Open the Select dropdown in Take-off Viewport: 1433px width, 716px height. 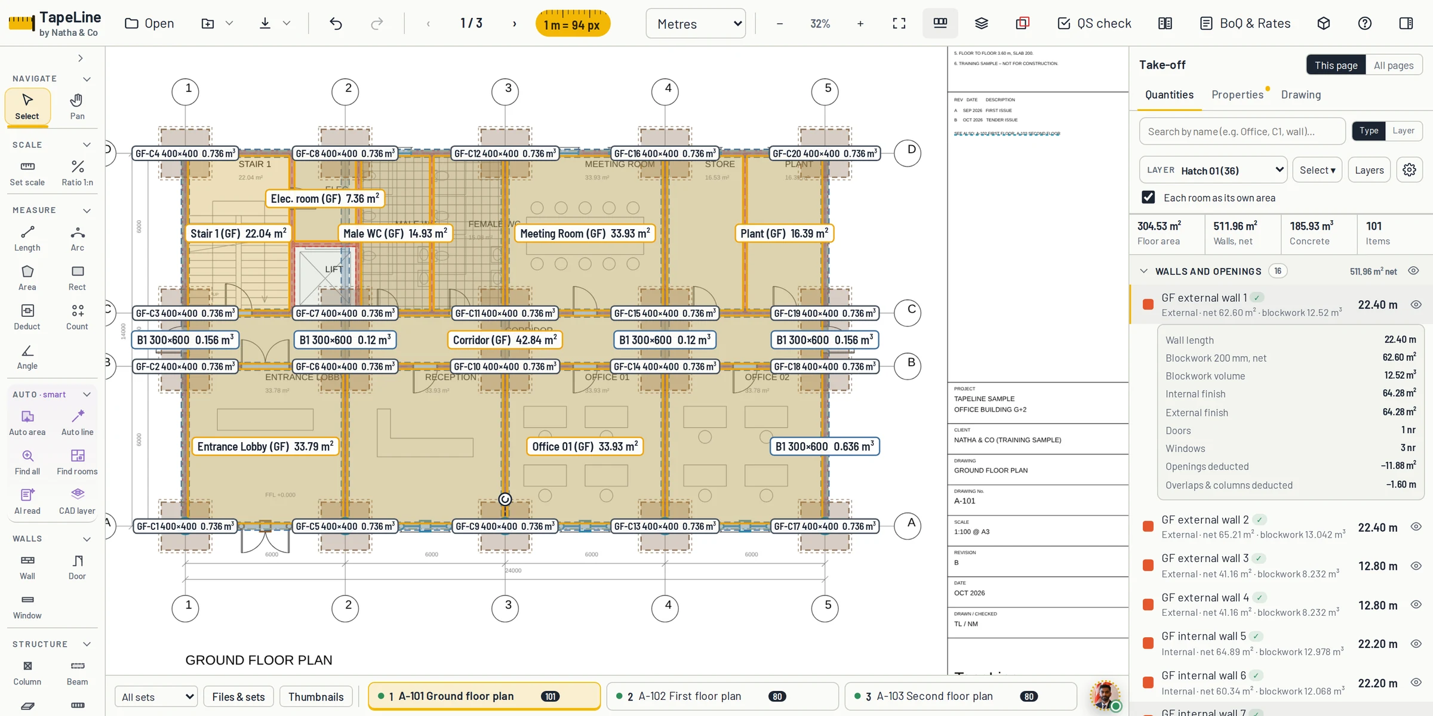click(1317, 170)
